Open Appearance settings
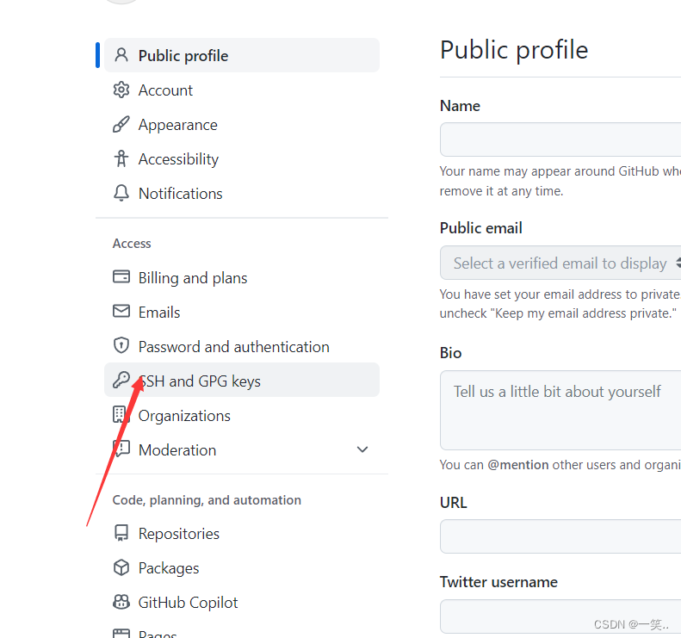The height and width of the screenshot is (638, 681). pyautogui.click(x=242, y=125)
